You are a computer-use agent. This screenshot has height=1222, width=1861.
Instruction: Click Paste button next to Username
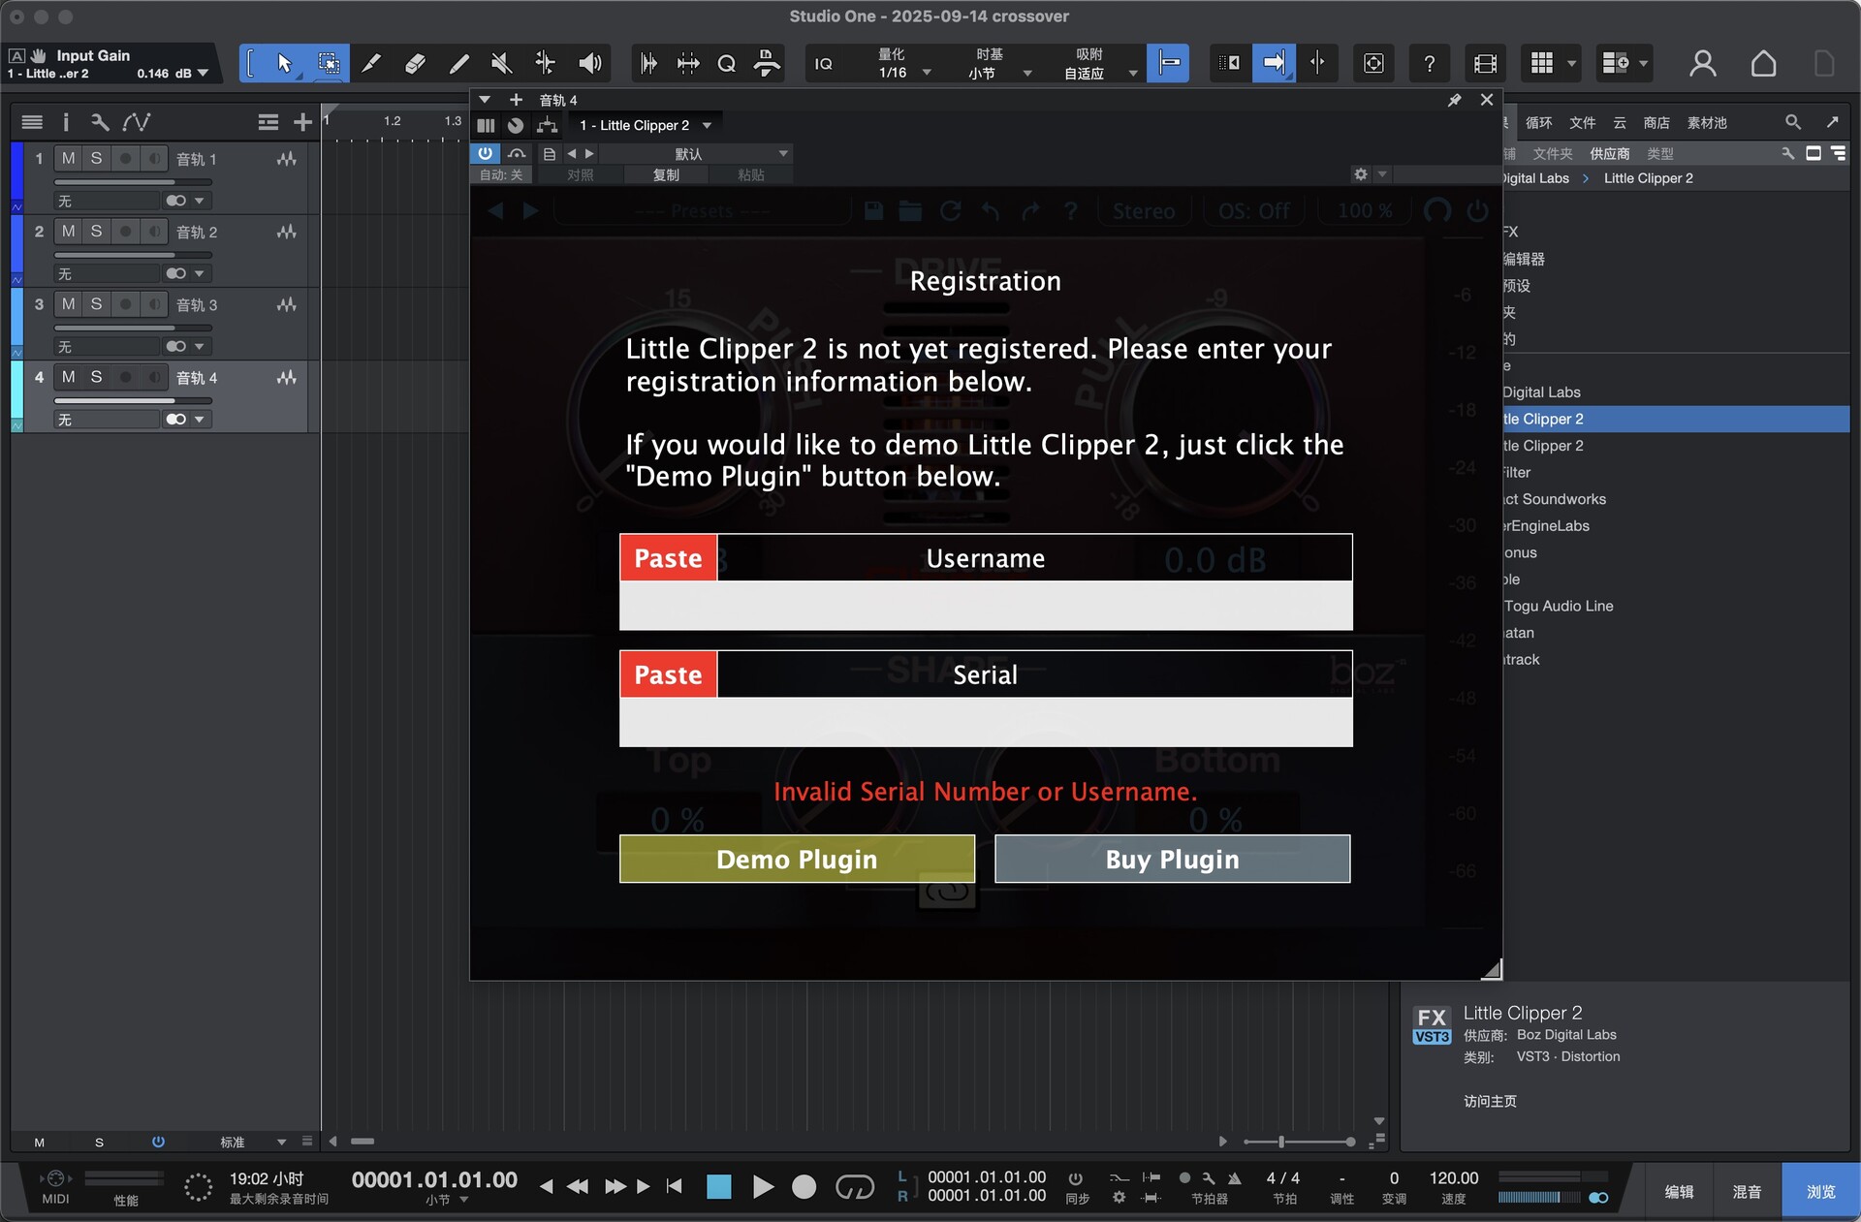coord(668,558)
